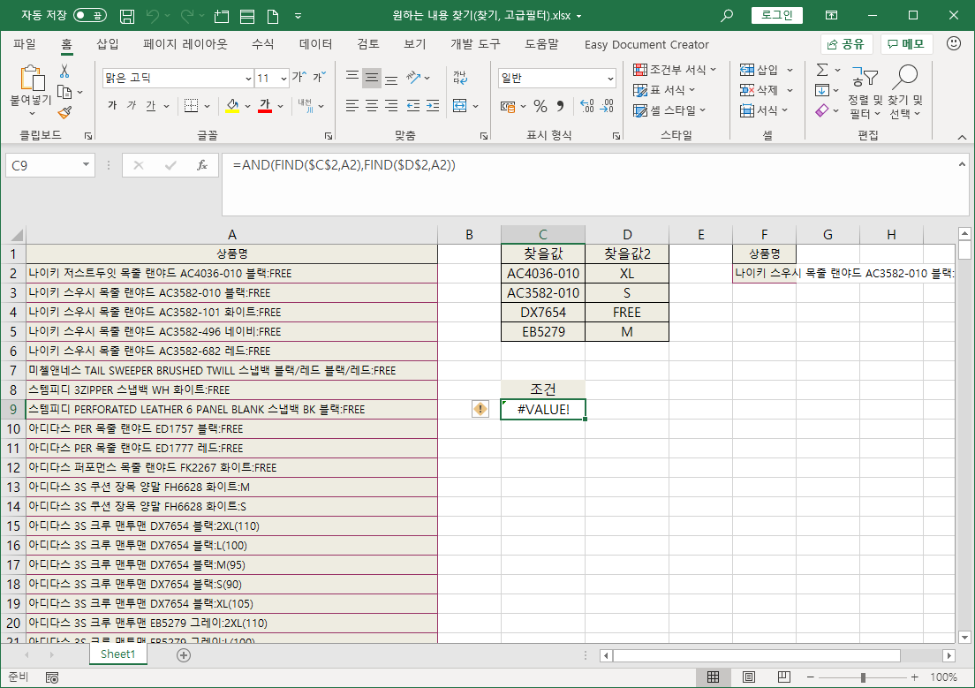The width and height of the screenshot is (975, 688).
Task: Open the Easy Document Creator tab
Action: tap(646, 45)
